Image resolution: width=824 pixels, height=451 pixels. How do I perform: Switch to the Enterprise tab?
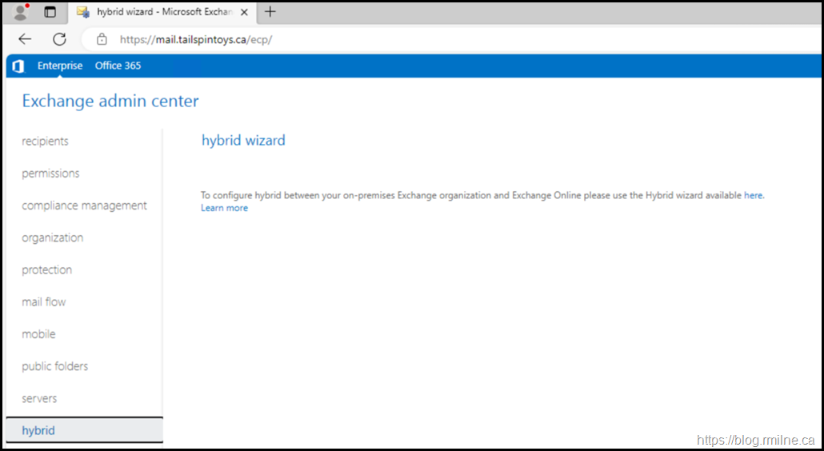tap(60, 66)
